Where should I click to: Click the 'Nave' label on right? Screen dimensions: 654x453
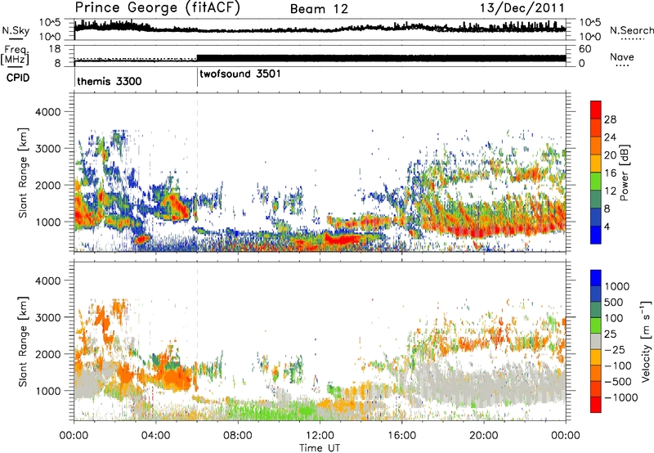click(622, 57)
